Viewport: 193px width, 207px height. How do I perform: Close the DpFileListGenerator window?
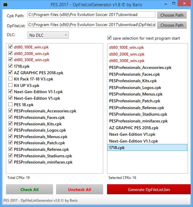tap(184, 4)
